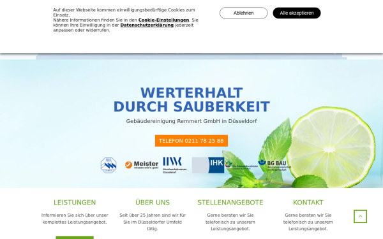Viewport: 383px width, 239px height.
Task: Click text 'Informieren Sie sich über unser'
Action: [75, 215]
